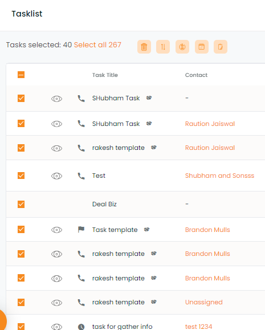Click the up-down arrows priority icon
The height and width of the screenshot is (330, 265).
pyautogui.click(x=163, y=47)
